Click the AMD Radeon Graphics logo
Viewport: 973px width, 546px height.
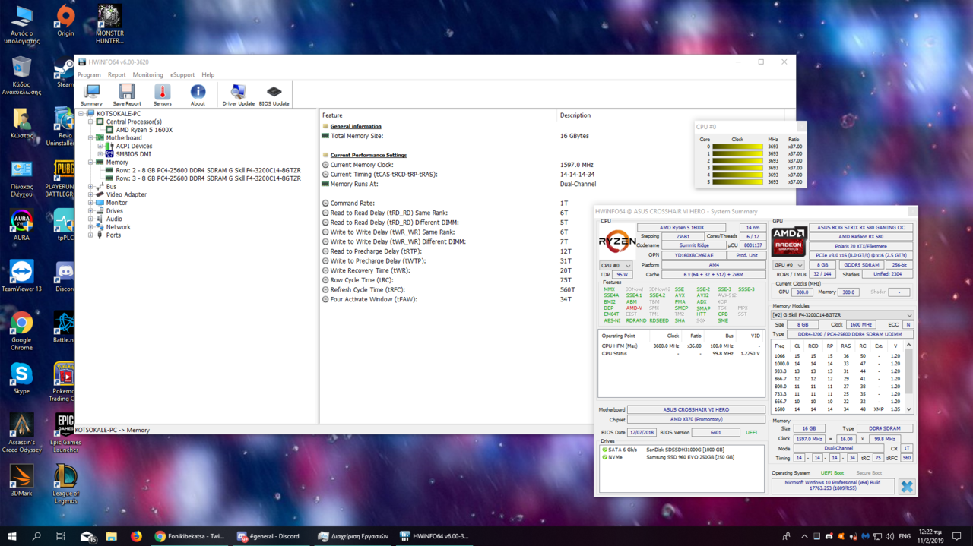(x=789, y=241)
